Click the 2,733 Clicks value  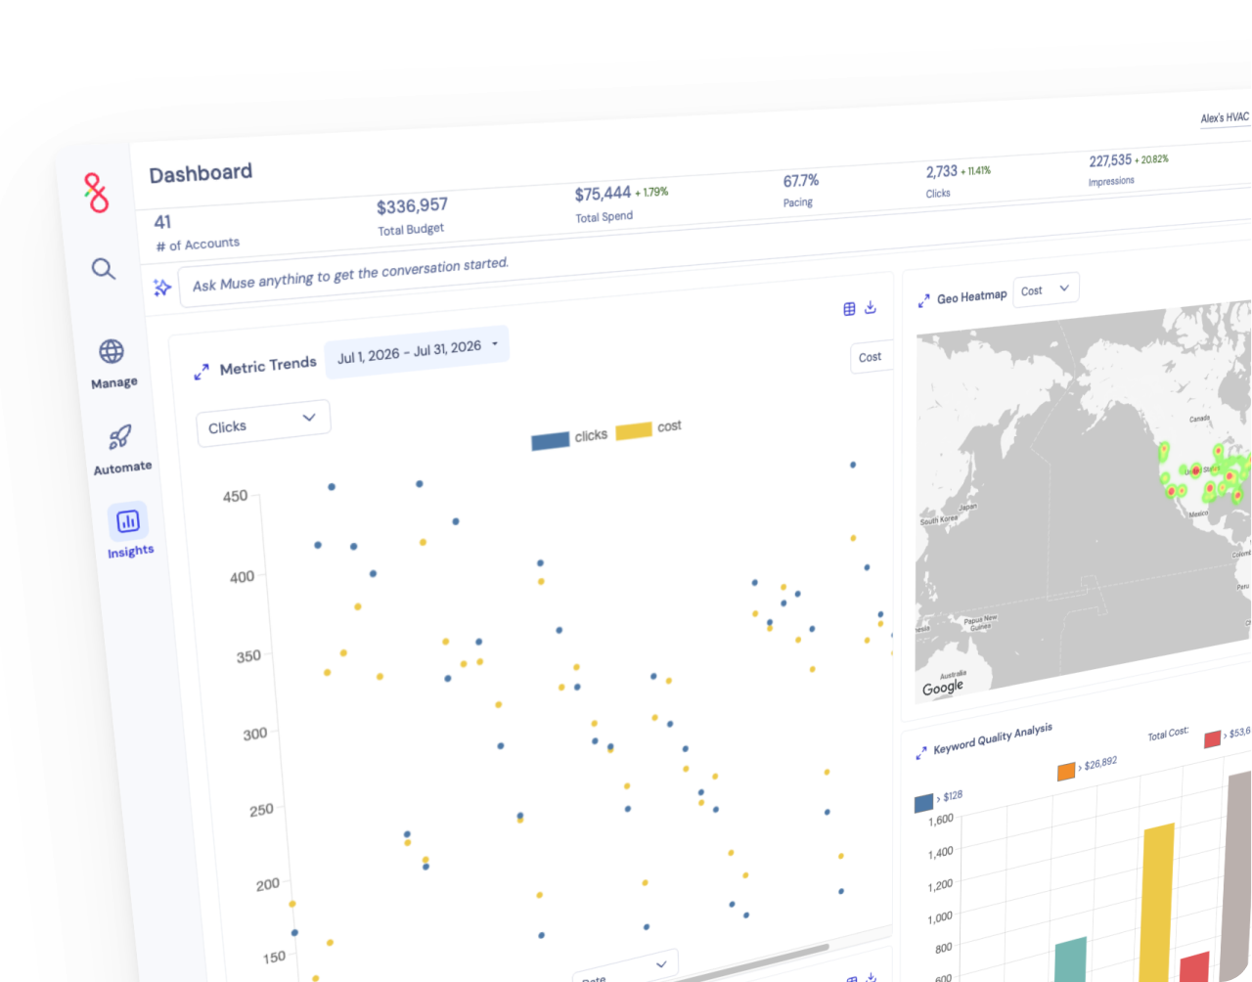pyautogui.click(x=942, y=172)
